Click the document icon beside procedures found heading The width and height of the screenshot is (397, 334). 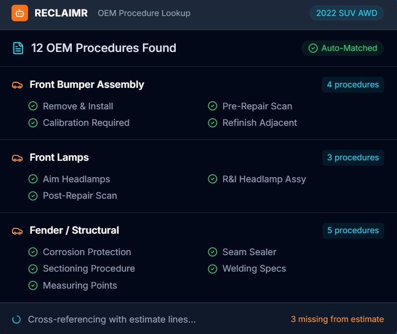pyautogui.click(x=18, y=48)
